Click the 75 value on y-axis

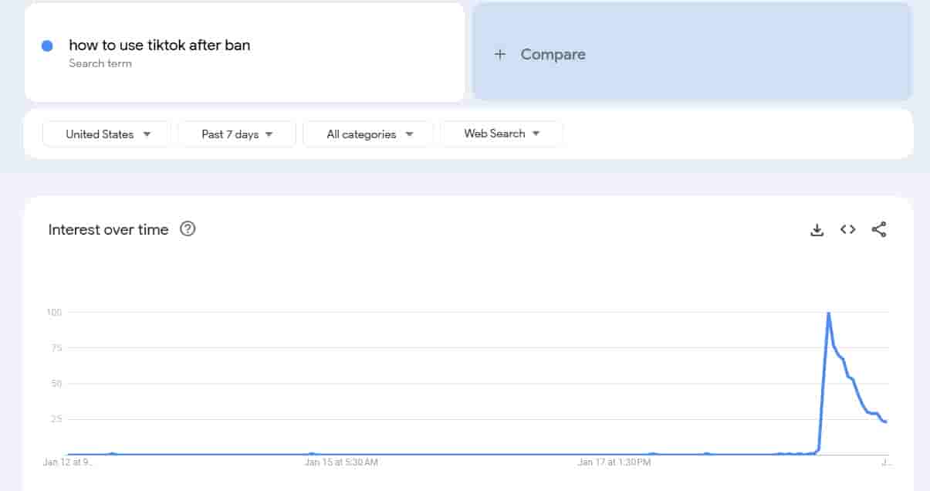pyautogui.click(x=54, y=348)
